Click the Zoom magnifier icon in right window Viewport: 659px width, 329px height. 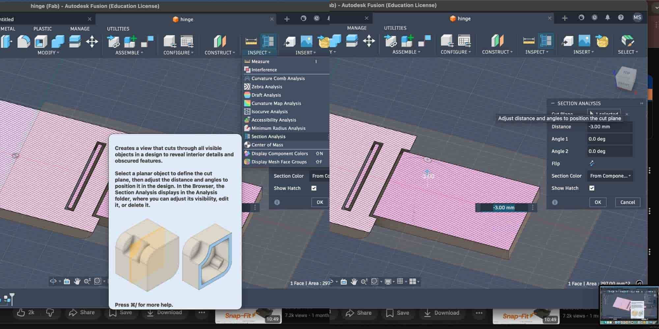(x=364, y=282)
